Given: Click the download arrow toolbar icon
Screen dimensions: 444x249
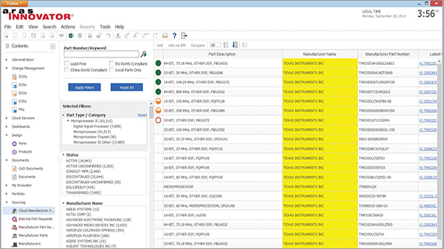Looking at the screenshot, I should coord(118,35).
